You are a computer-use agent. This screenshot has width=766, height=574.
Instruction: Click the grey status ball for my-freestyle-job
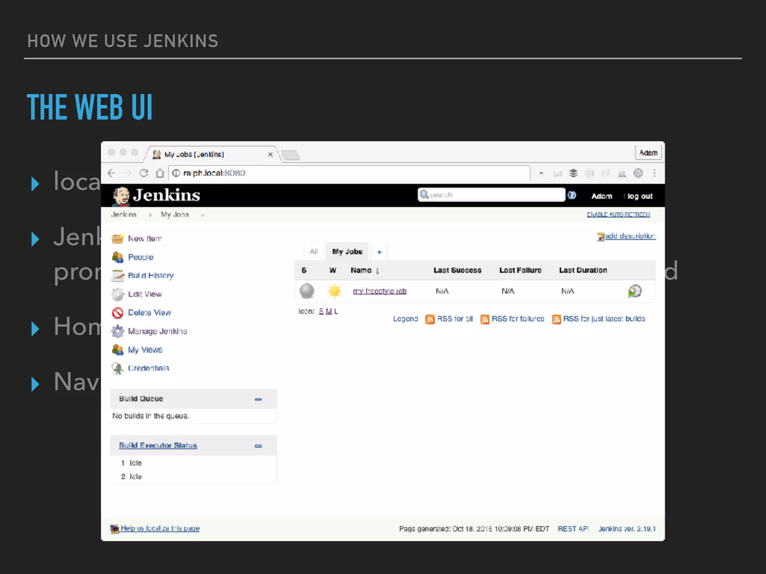[x=307, y=291]
